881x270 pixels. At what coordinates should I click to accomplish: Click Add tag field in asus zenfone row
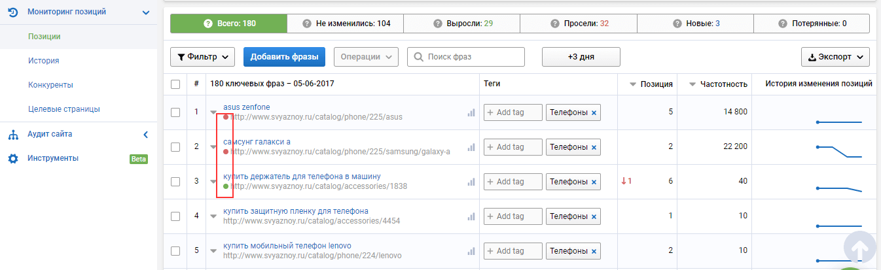click(513, 112)
